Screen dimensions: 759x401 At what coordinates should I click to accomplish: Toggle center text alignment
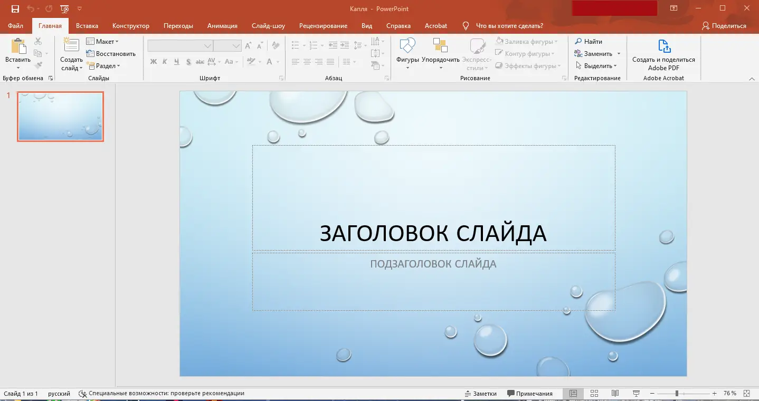(x=307, y=62)
